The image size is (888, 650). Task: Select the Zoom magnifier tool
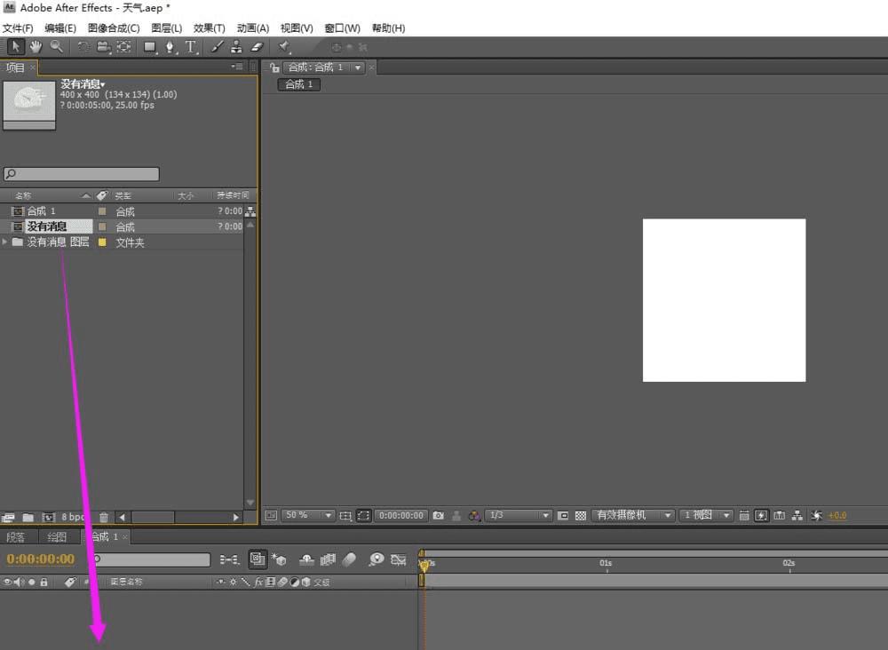(x=57, y=47)
